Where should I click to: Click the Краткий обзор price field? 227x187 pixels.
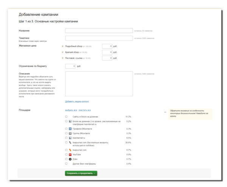(107, 52)
